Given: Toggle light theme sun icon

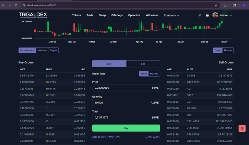Looking at the screenshot, I should [x=200, y=15].
